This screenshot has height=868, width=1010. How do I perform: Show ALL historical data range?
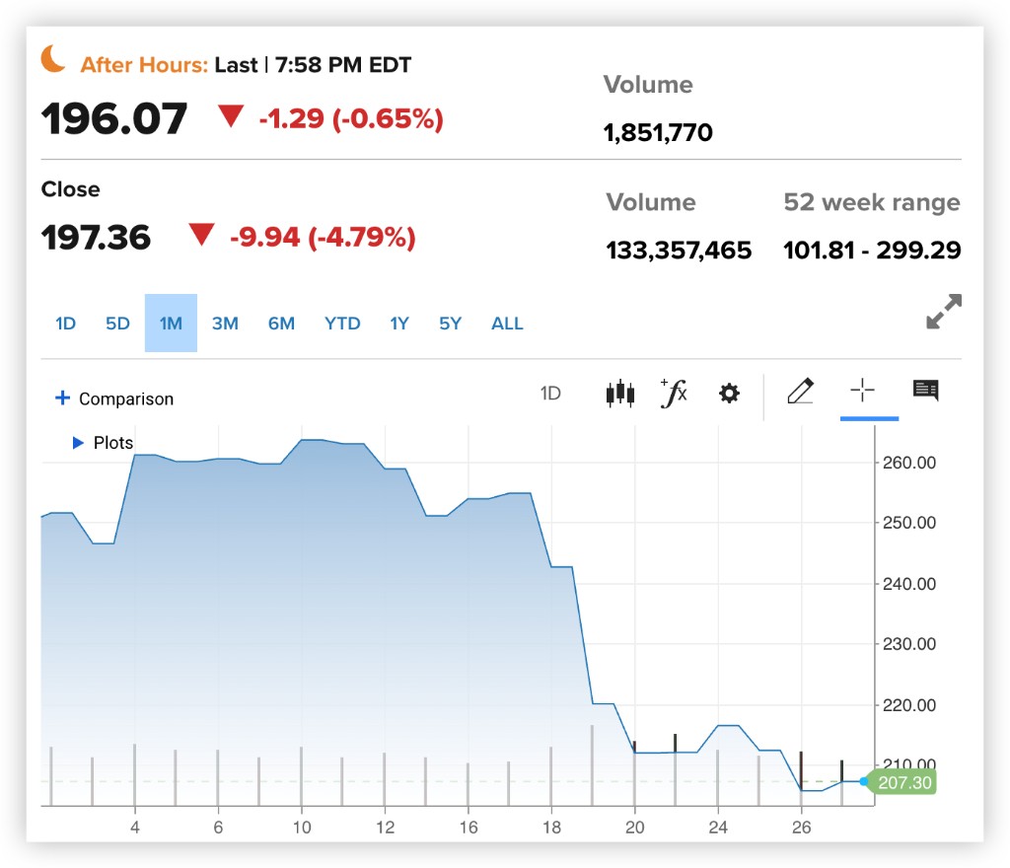coord(507,324)
